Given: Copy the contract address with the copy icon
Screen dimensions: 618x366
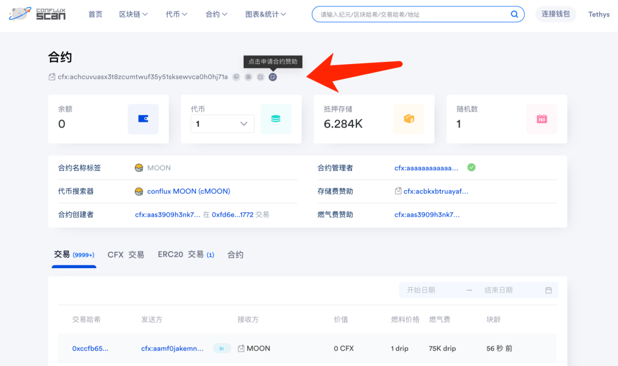Looking at the screenshot, I should click(x=236, y=77).
